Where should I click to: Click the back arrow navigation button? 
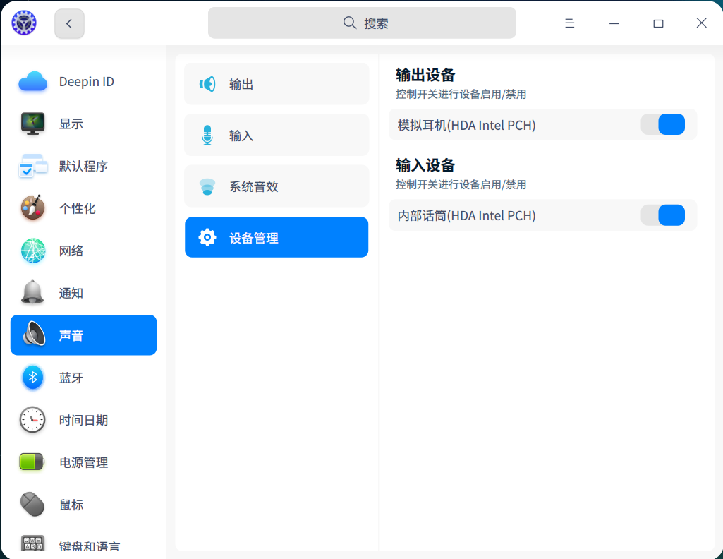tap(68, 23)
